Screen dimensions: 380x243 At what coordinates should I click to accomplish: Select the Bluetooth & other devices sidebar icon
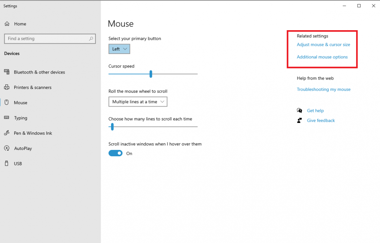coord(7,72)
